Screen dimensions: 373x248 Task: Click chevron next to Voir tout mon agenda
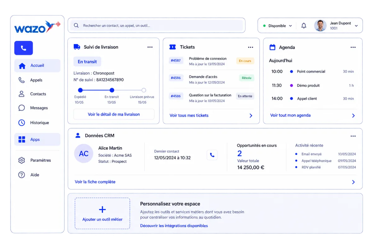click(x=353, y=116)
